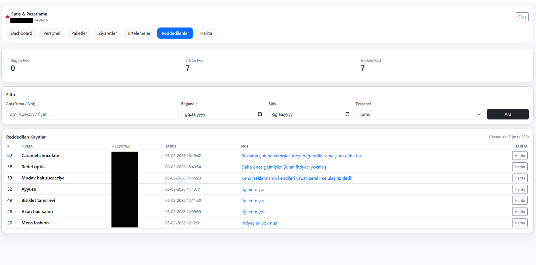Go to the Paketler tab
This screenshot has width=536, height=265.
click(79, 33)
